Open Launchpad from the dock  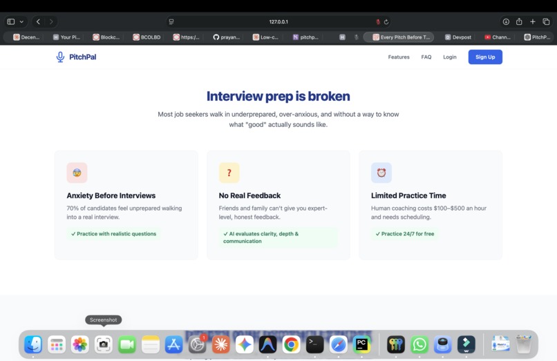tap(57, 344)
